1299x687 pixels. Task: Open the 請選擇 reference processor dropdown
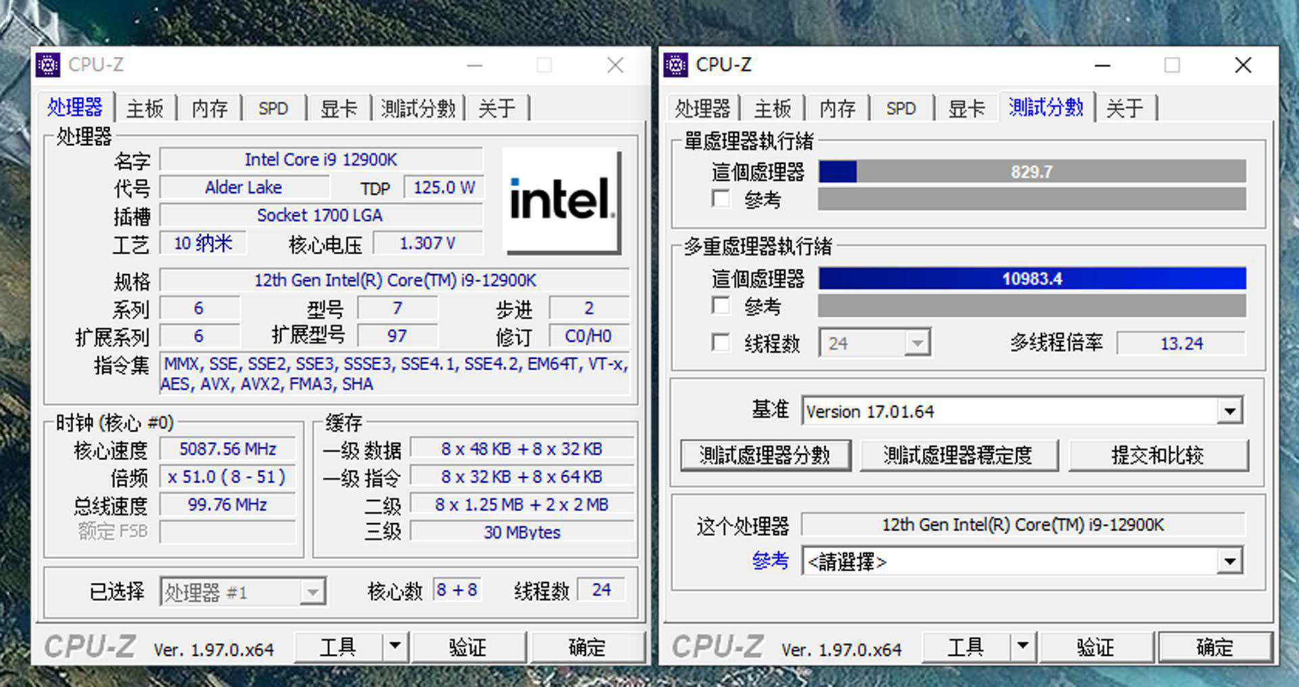(x=1229, y=561)
